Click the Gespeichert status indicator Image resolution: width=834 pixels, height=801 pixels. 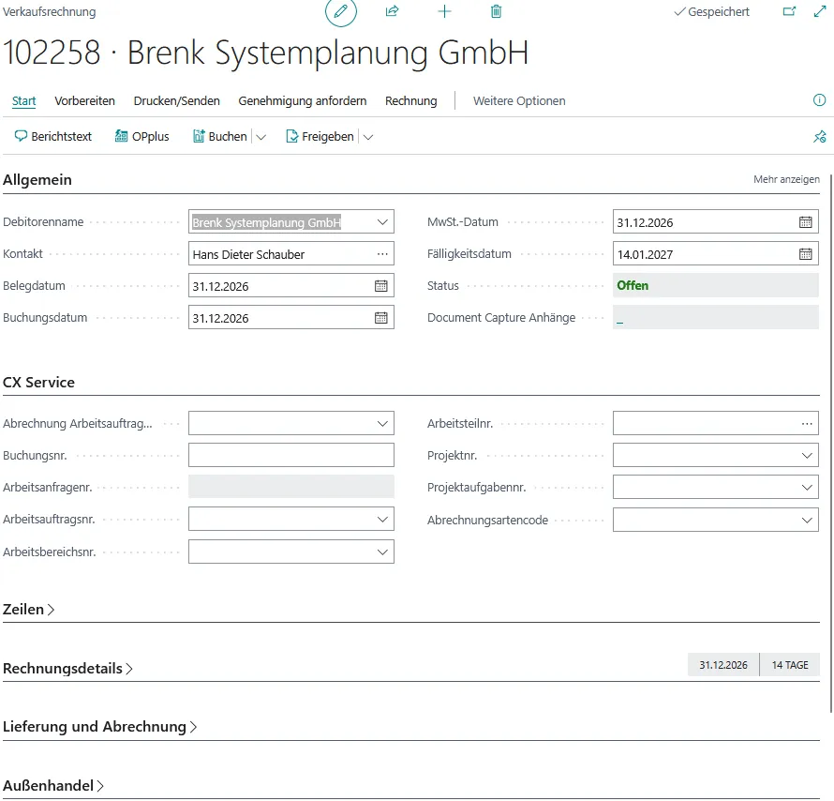(711, 11)
